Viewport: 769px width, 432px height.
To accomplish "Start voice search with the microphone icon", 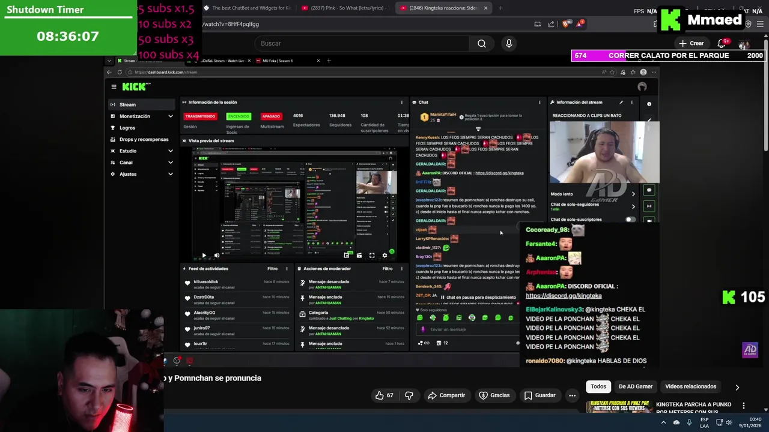I will point(509,43).
